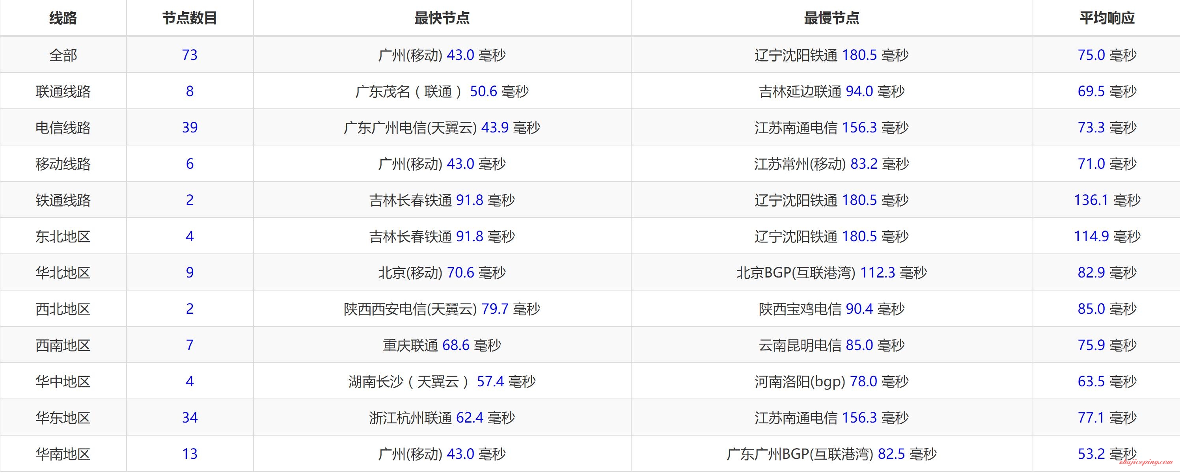Viewport: 1180px width, 475px height.
Task: Click 华南地区 fastest node 广州(移动) 43.0
Action: coord(442,454)
